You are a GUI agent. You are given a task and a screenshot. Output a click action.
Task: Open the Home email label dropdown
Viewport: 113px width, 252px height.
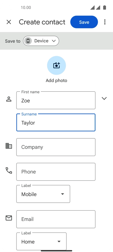41,241
